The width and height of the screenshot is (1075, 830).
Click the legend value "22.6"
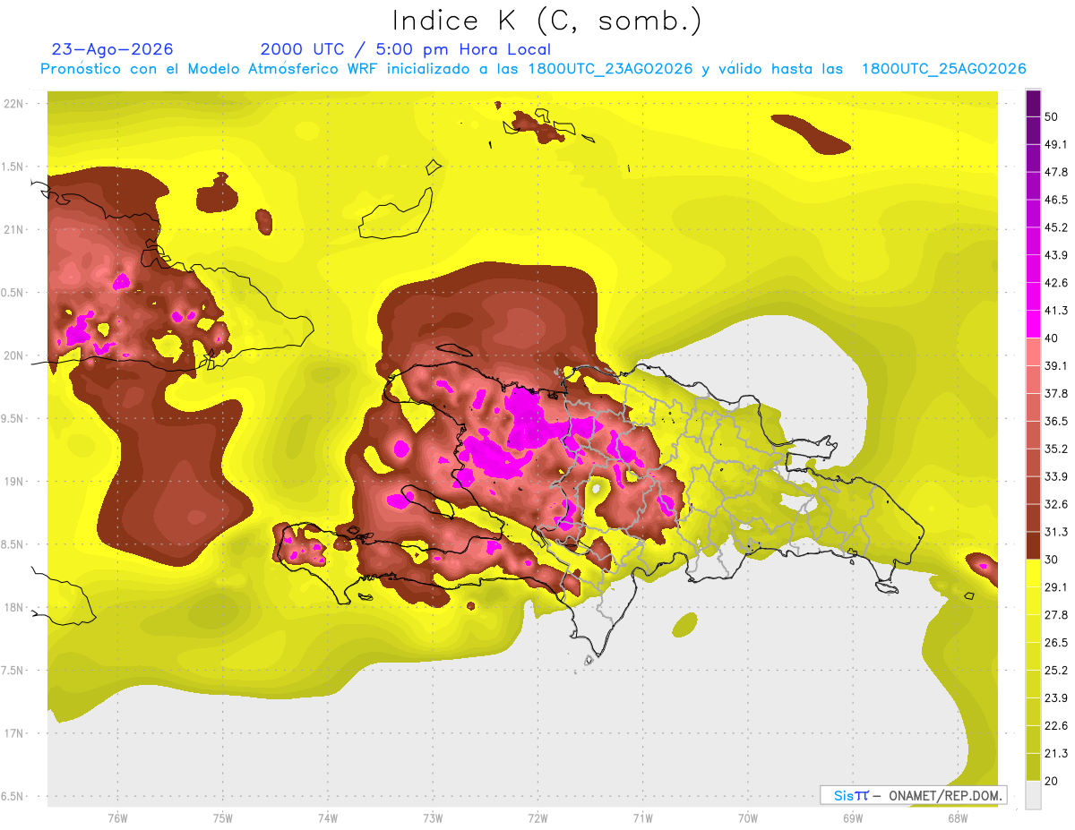(1056, 725)
